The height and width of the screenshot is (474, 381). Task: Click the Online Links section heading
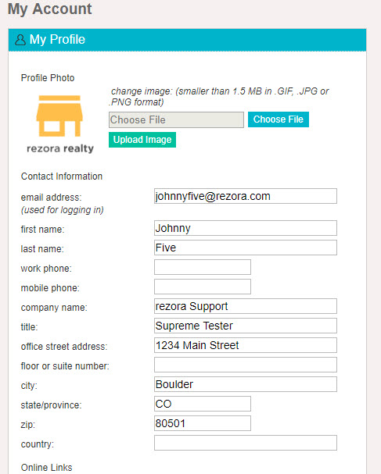coord(47,467)
